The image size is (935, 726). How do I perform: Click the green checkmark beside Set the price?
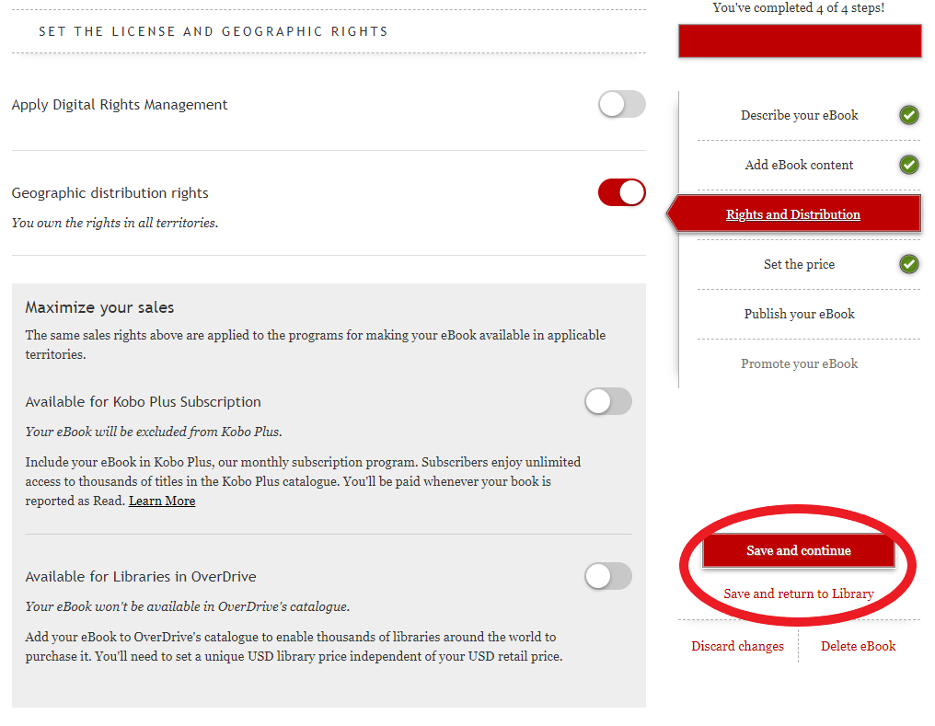(x=908, y=264)
